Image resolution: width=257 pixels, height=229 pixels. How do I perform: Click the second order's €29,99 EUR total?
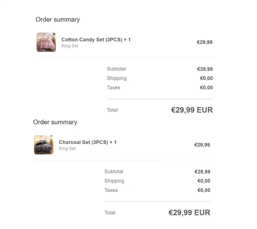[189, 213]
